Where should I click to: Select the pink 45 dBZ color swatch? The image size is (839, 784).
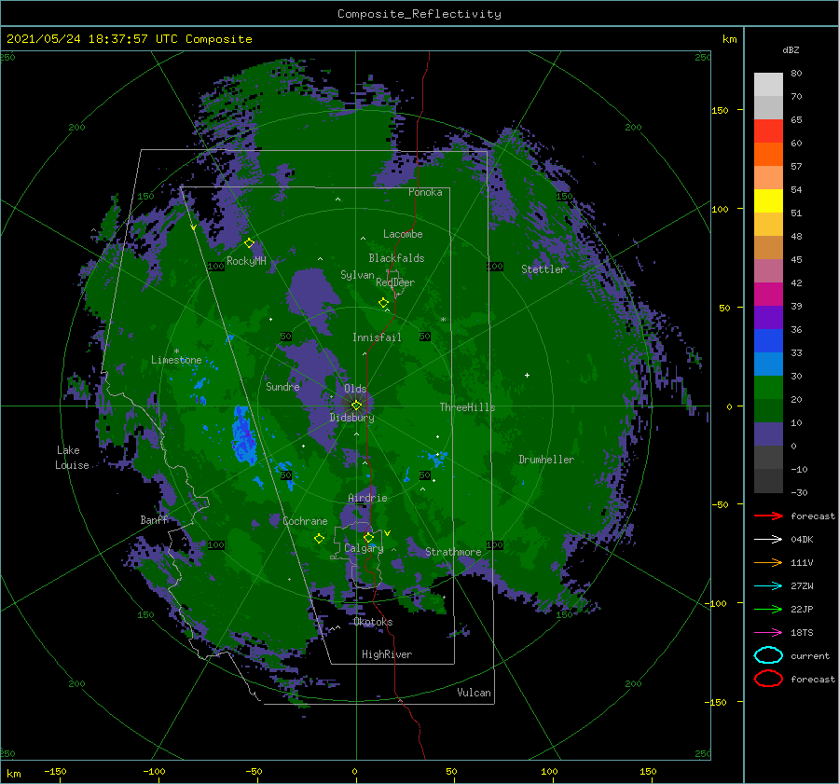(x=768, y=270)
